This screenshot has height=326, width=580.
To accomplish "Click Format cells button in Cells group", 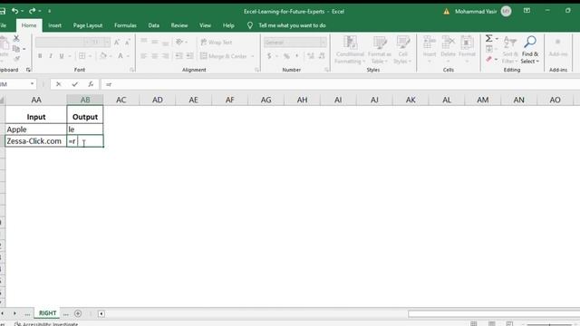I will pos(467,49).
